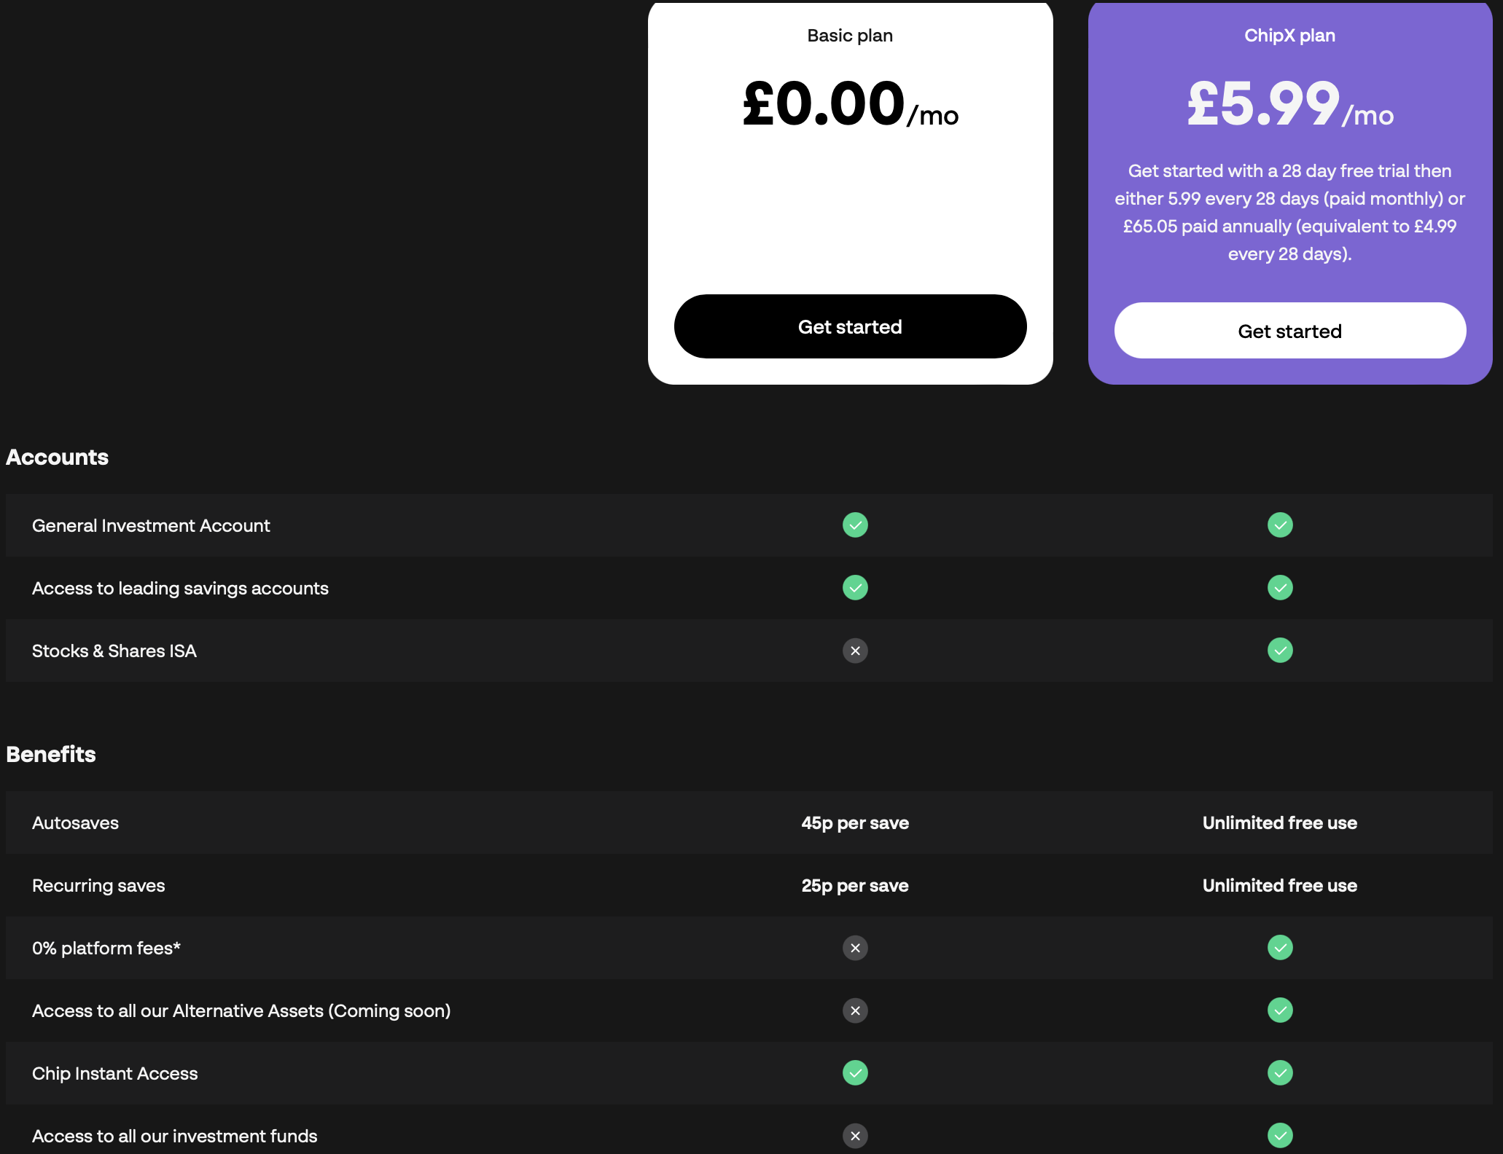The height and width of the screenshot is (1154, 1503).
Task: Click the 45p per save text
Action: (x=855, y=823)
